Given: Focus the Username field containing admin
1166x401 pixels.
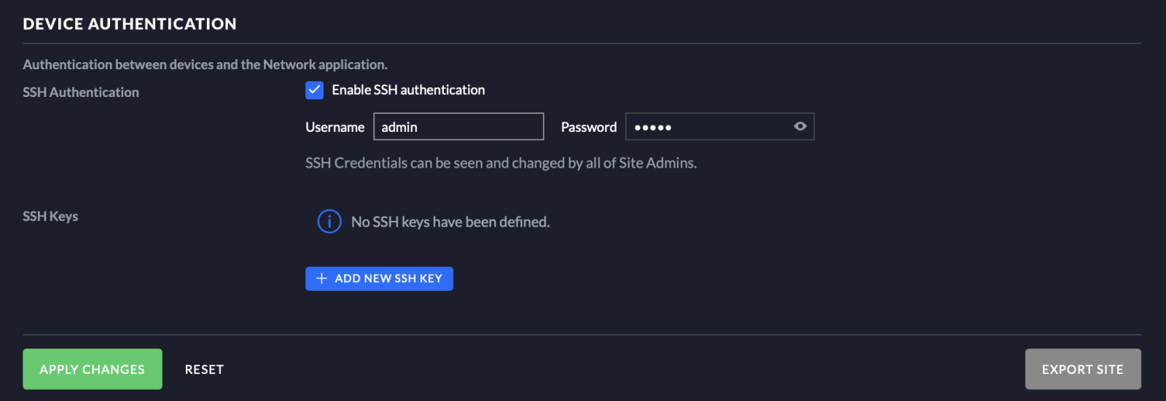Looking at the screenshot, I should pos(458,127).
